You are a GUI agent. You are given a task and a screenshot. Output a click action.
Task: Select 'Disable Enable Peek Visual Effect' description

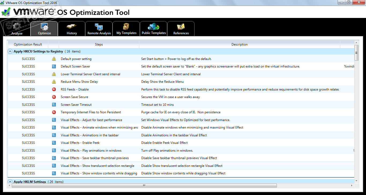pos(165,143)
